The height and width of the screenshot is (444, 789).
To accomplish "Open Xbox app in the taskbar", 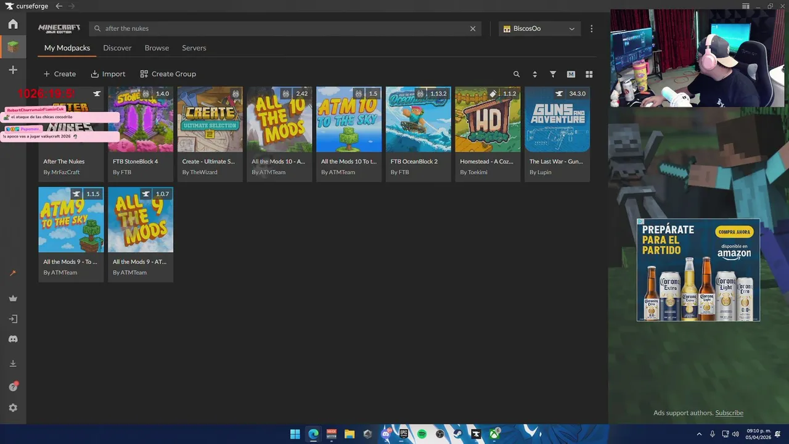I will tap(494, 434).
